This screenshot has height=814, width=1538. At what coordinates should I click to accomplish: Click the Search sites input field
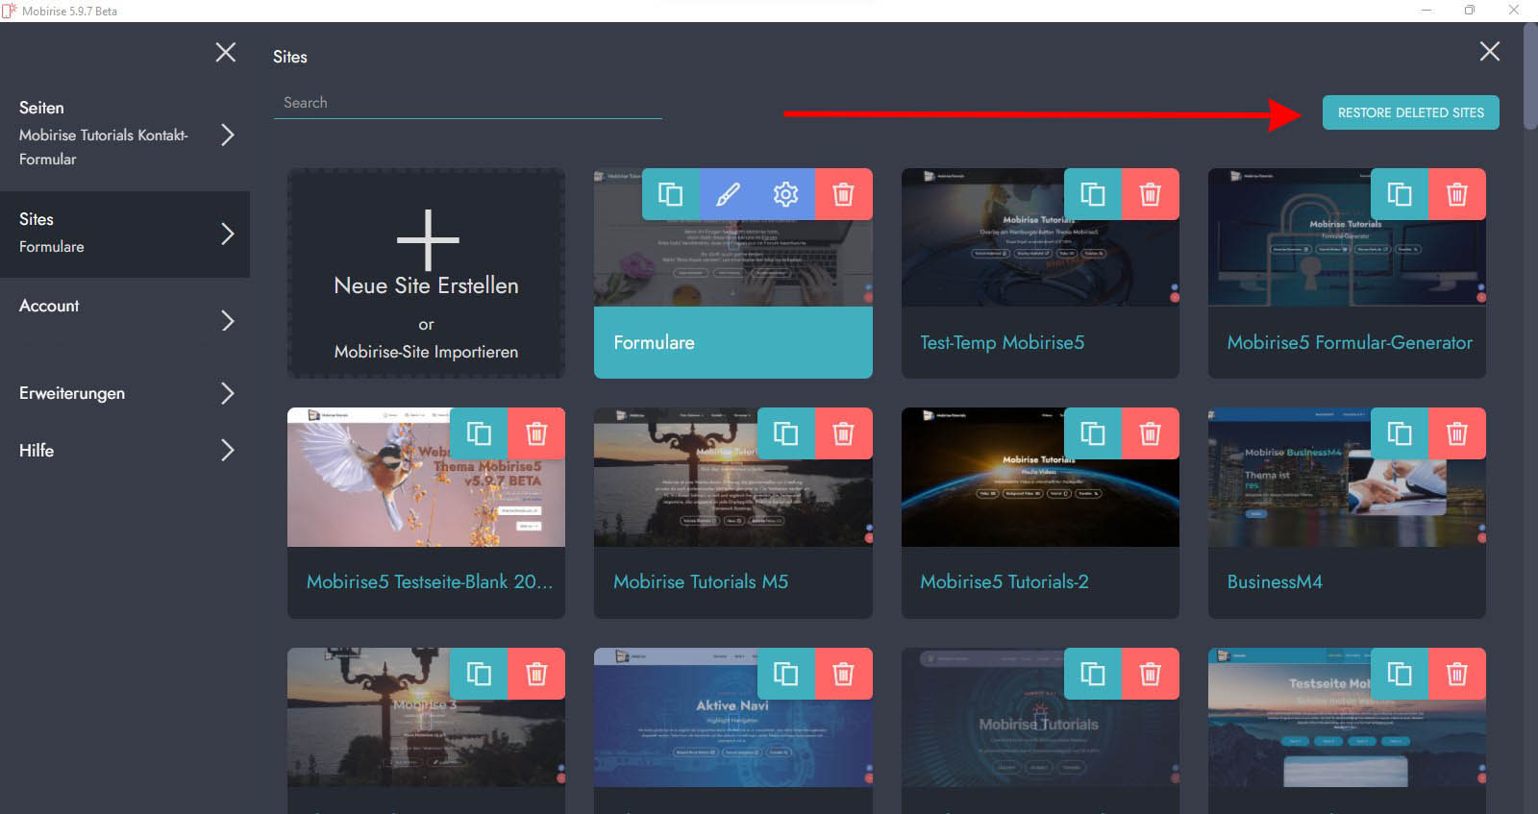tap(467, 103)
